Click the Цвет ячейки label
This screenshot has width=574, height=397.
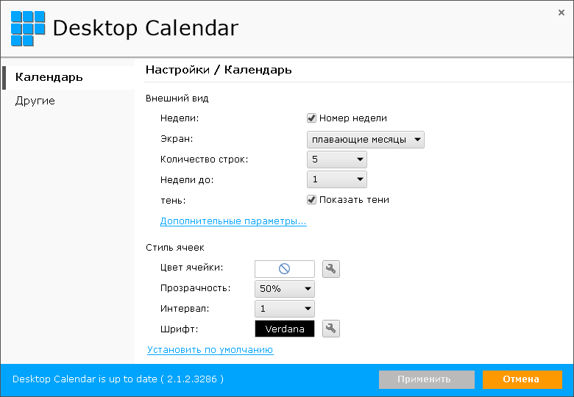coord(192,268)
